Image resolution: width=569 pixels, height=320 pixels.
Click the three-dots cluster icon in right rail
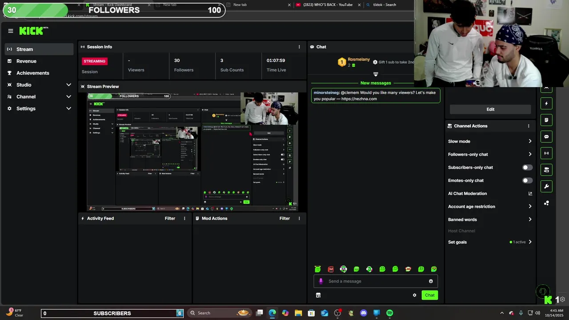(x=546, y=203)
